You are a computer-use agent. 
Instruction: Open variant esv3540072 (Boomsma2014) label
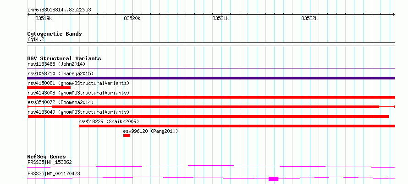point(61,102)
